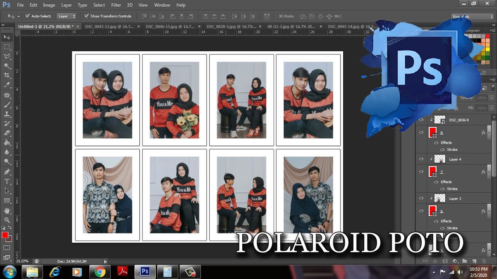
Task: Open Move tool preset picker arrow
Action: click(x=19, y=16)
